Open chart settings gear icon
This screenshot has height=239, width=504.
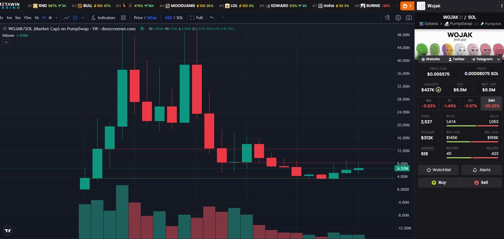398,18
